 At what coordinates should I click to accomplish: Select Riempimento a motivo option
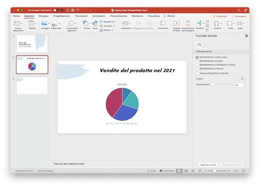[x=197, y=69]
